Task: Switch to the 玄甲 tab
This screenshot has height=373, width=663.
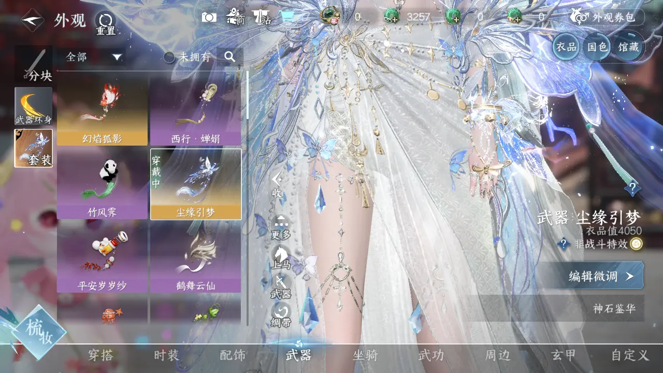Action: pos(564,355)
